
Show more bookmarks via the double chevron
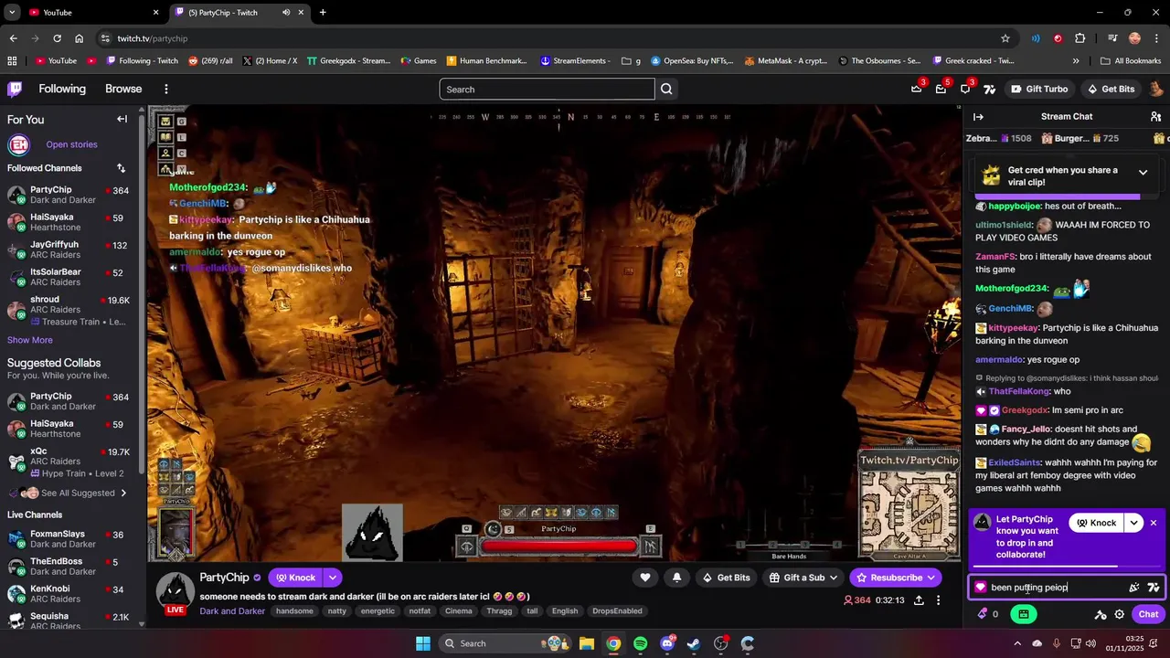coord(1076,61)
